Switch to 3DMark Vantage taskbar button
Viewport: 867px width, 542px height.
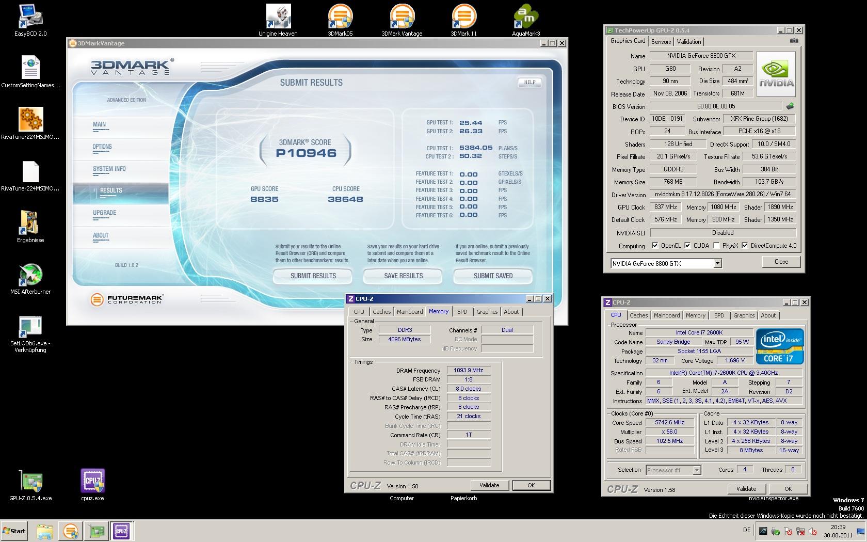click(x=70, y=531)
